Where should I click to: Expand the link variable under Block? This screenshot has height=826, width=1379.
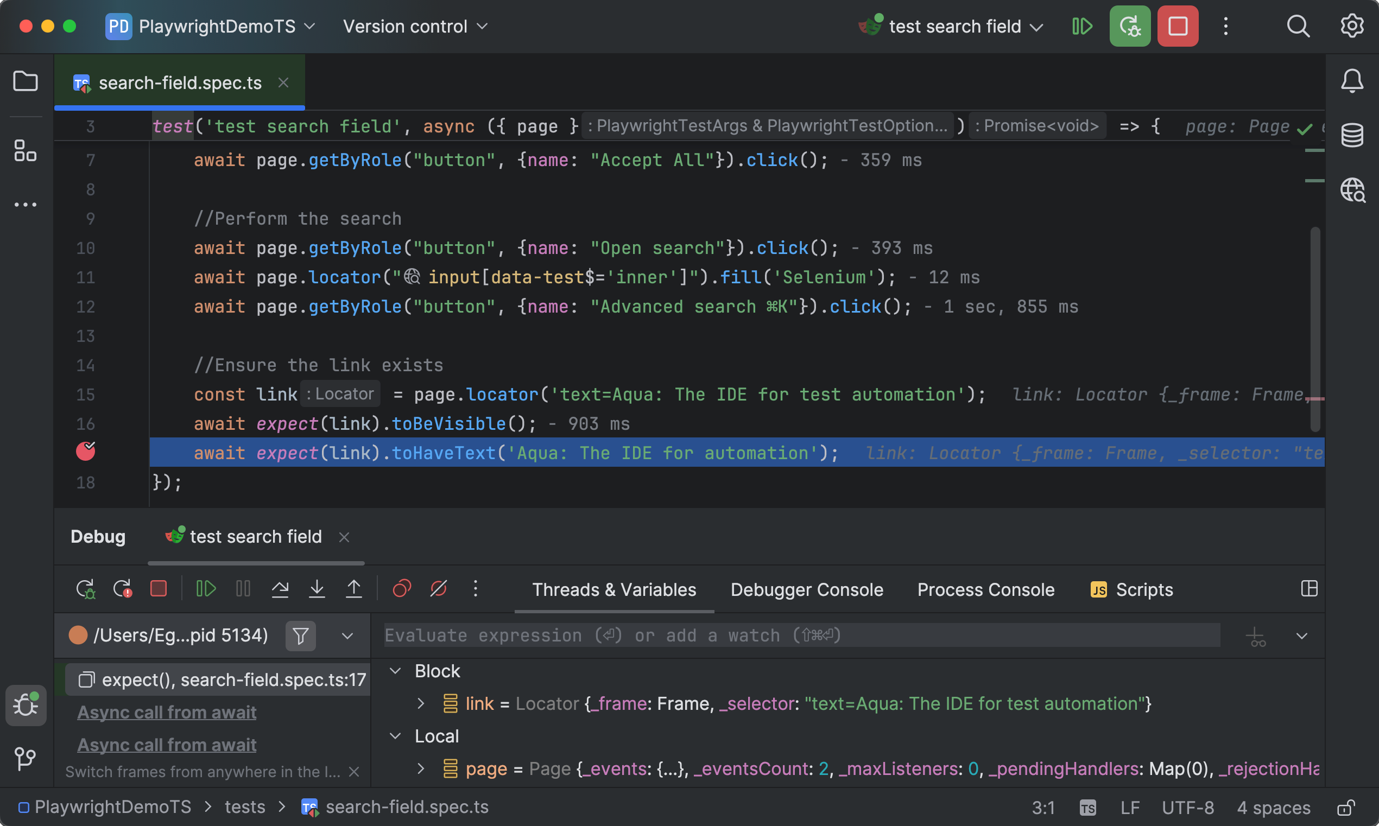coord(421,703)
